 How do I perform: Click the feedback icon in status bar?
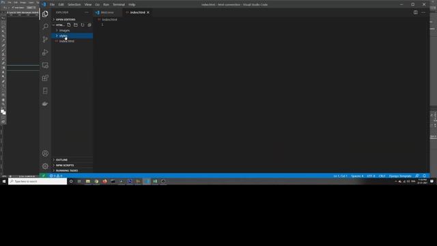(417, 176)
